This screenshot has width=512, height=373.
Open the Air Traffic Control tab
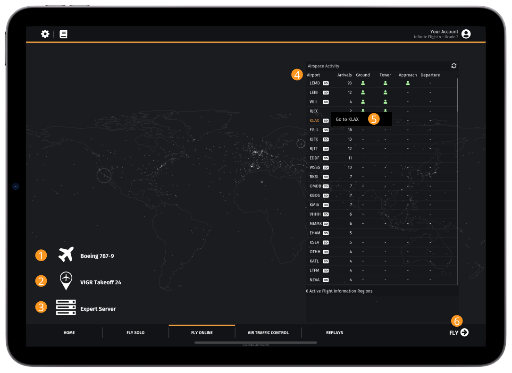268,333
